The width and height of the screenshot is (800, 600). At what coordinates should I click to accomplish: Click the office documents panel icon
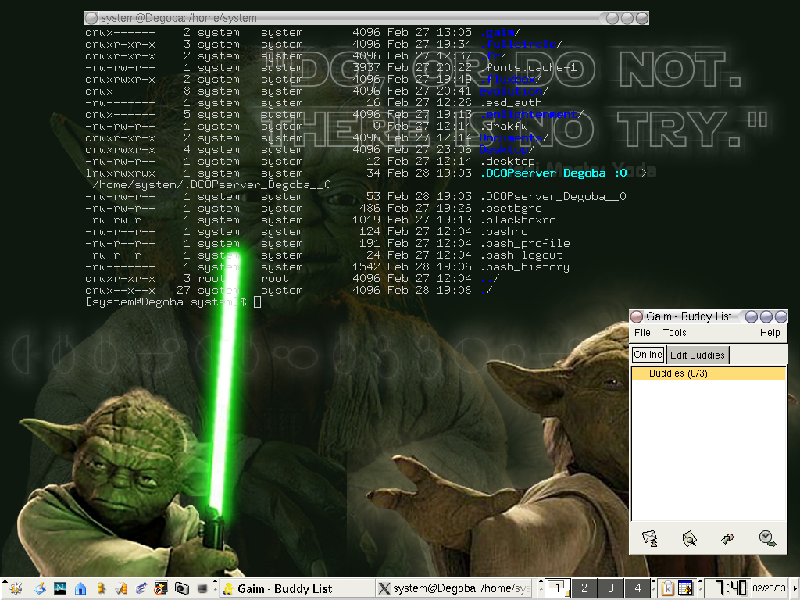pyautogui.click(x=121, y=588)
